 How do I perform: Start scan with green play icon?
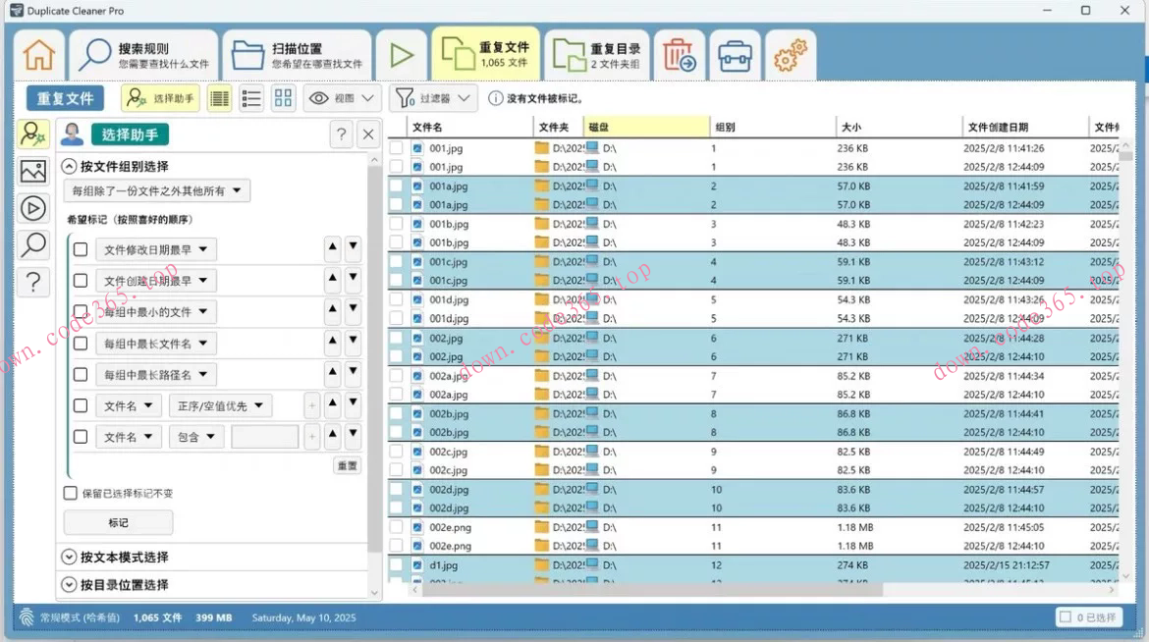[401, 55]
